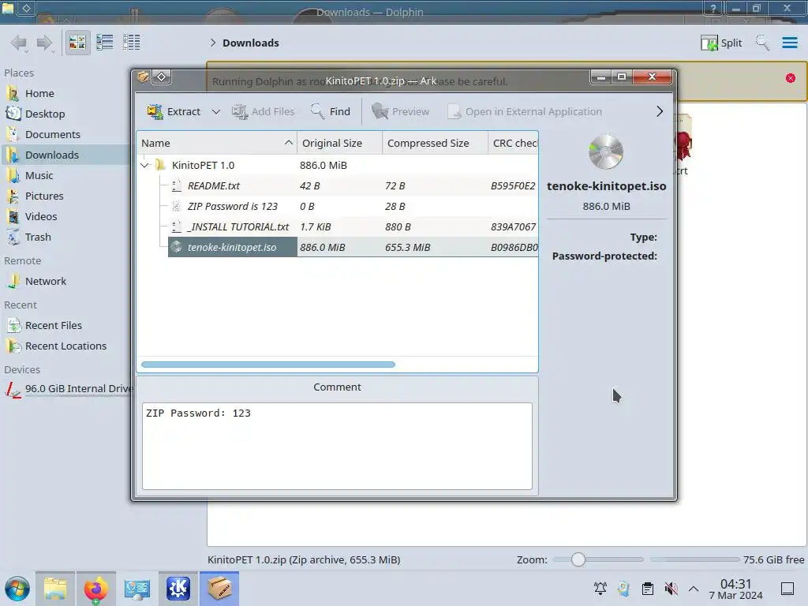Click the horizontal scrollbar in Ark list
Image resolution: width=808 pixels, height=606 pixels.
pos(268,365)
